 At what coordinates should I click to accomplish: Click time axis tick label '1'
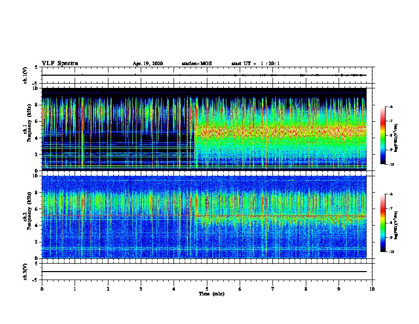tap(75, 289)
